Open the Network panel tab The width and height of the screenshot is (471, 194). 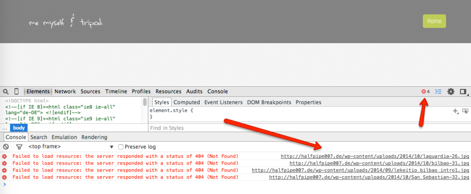point(65,92)
